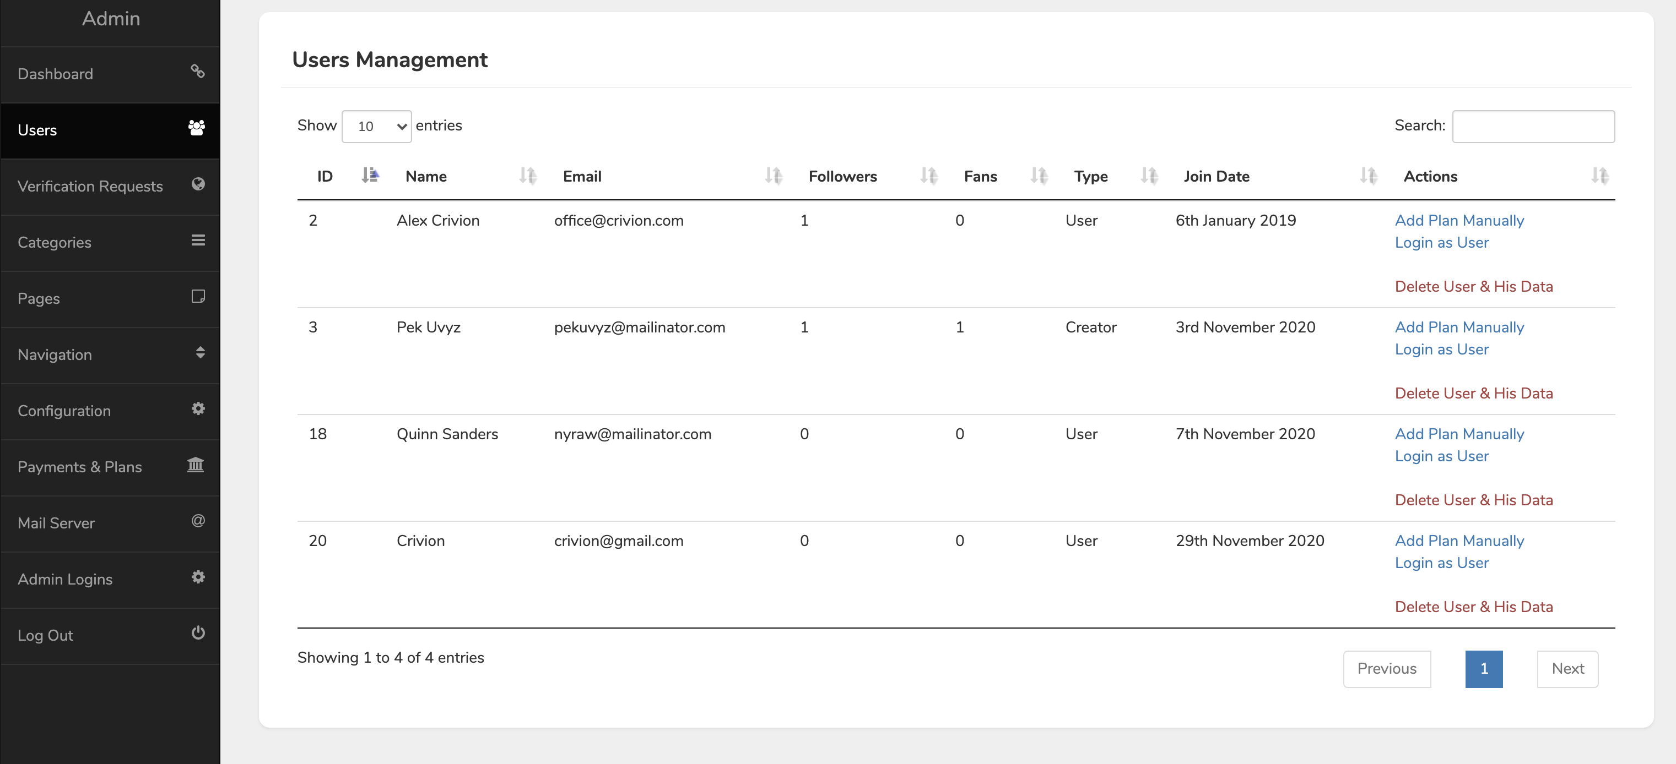Click the 29th November 2020 join date

(1249, 541)
